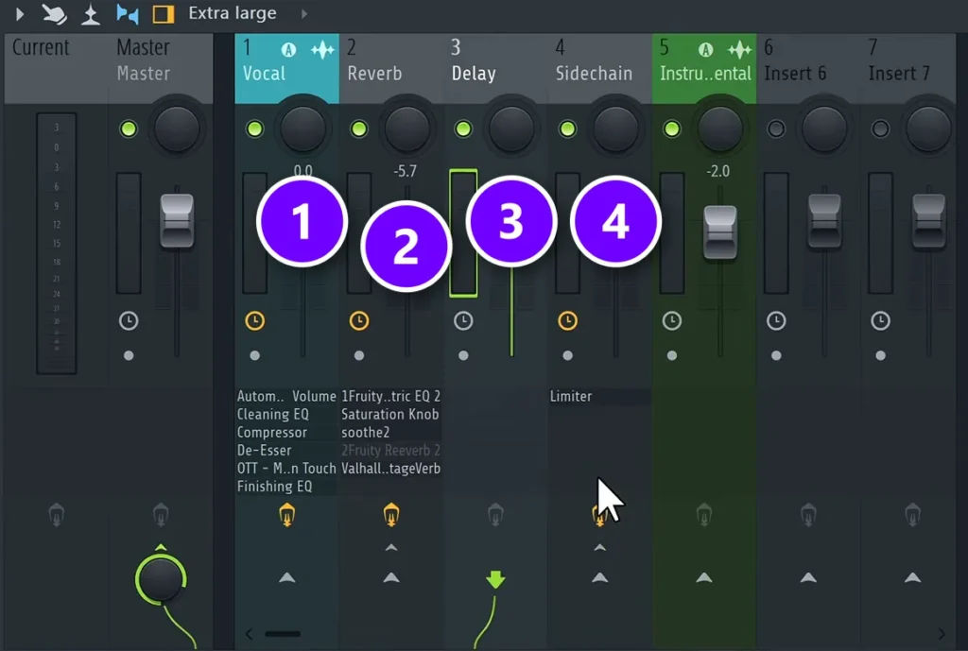Click the Reverb track orange latency clock
This screenshot has width=968, height=651.
coord(358,321)
